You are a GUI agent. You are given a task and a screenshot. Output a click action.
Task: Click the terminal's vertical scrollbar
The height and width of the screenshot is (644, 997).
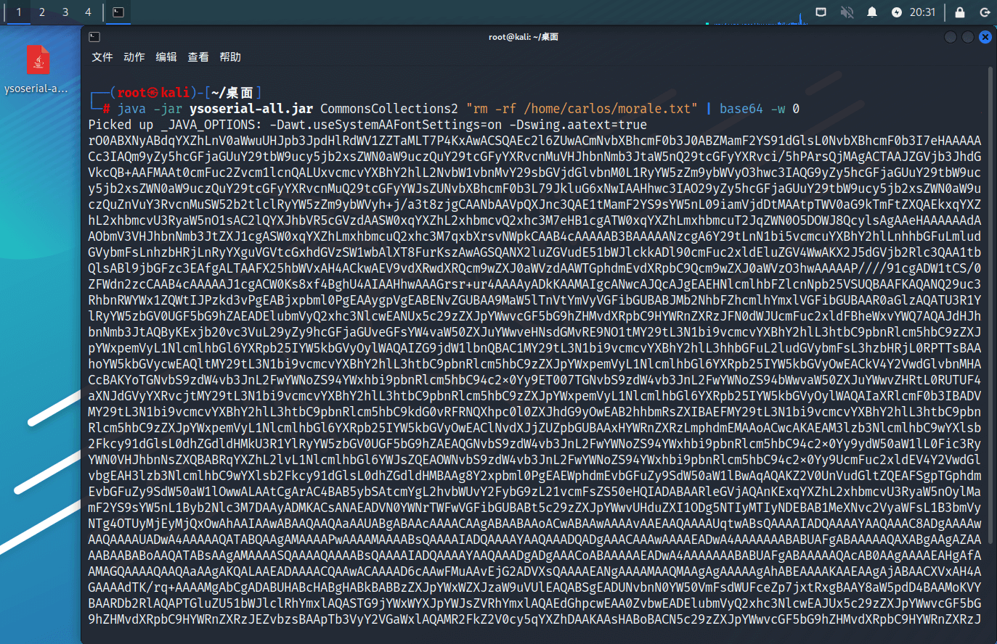990,305
